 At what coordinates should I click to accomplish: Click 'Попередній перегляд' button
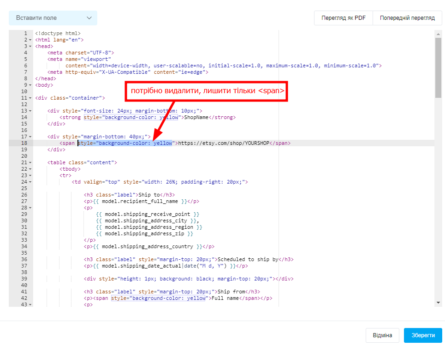click(x=407, y=18)
